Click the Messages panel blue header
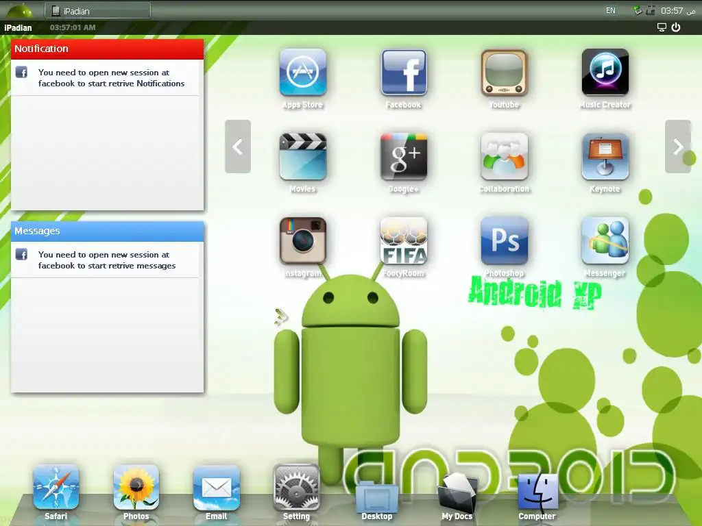Image resolution: width=702 pixels, height=526 pixels. (108, 231)
